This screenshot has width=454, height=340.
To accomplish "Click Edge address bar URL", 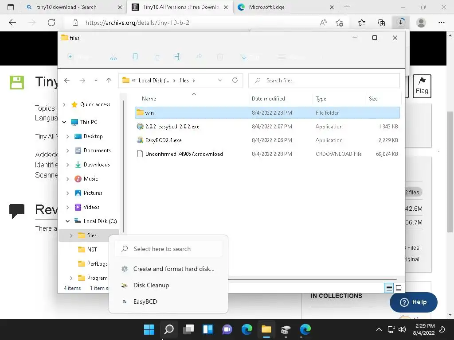I will click(137, 23).
